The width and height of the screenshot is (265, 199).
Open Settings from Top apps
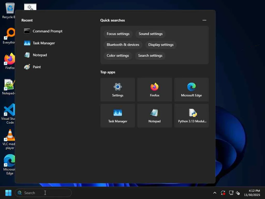click(x=117, y=90)
